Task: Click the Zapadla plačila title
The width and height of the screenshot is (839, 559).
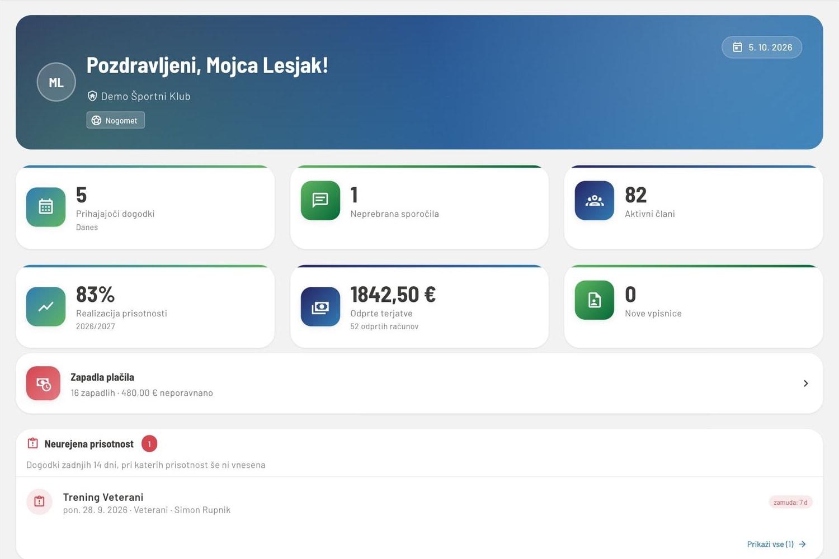Action: pos(102,377)
